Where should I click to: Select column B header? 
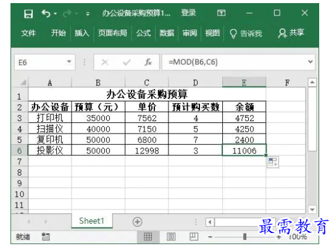point(98,82)
